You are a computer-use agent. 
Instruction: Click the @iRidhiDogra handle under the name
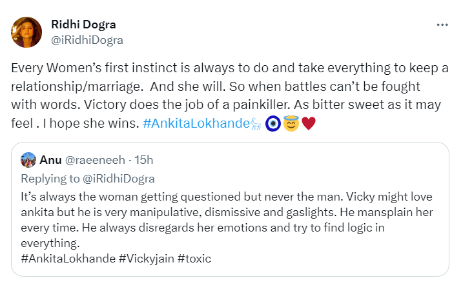[x=87, y=39]
